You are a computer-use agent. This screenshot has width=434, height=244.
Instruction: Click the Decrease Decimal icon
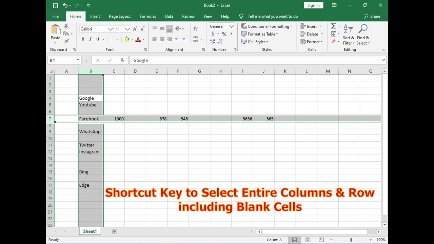click(220, 41)
